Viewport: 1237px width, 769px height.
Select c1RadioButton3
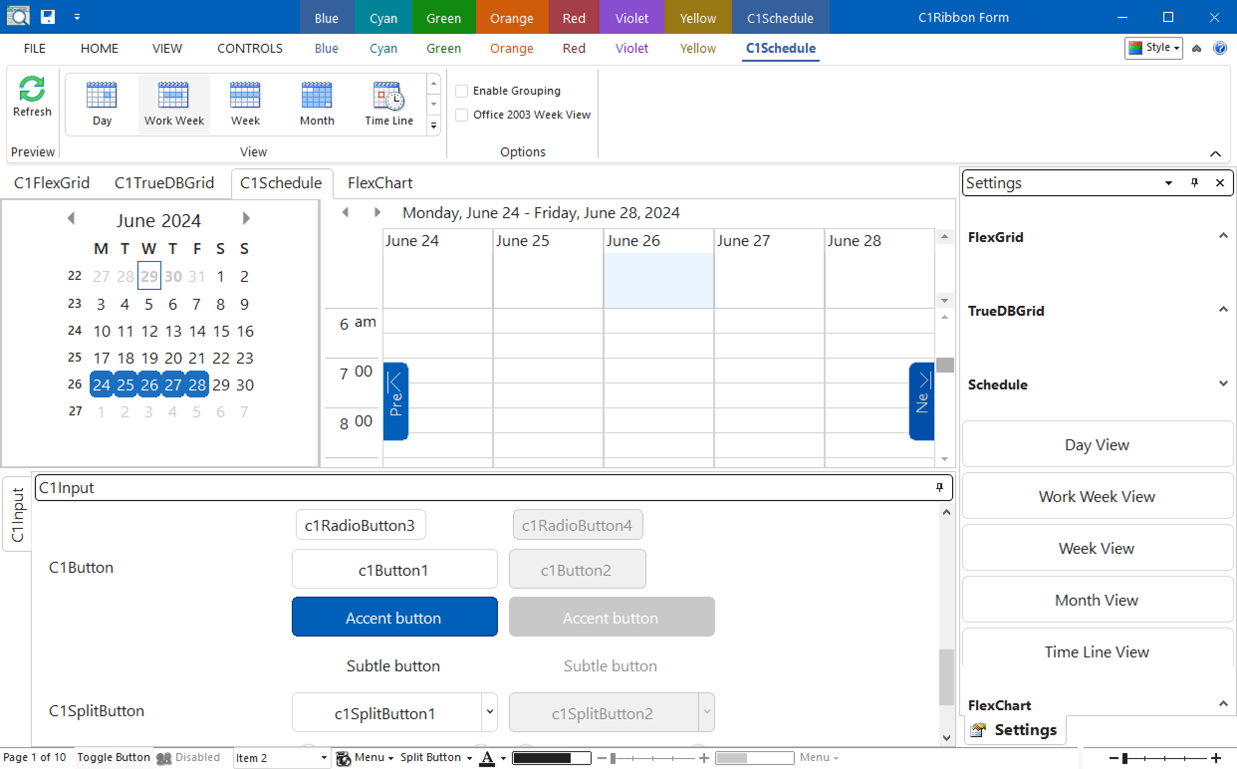(361, 525)
